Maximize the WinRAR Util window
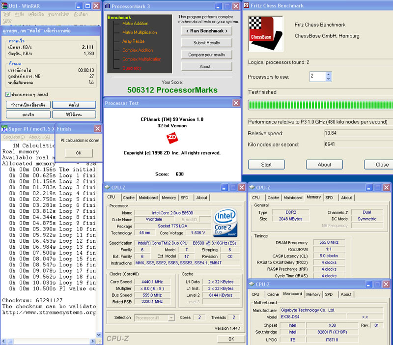This screenshot has width=393, height=345. (x=88, y=6)
